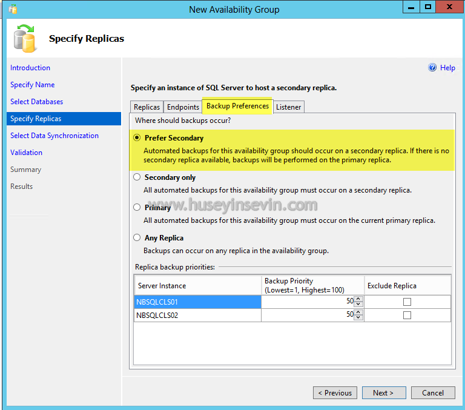Close the New Availability Group window
Image resolution: width=465 pixels, height=410 pixels.
450,7
